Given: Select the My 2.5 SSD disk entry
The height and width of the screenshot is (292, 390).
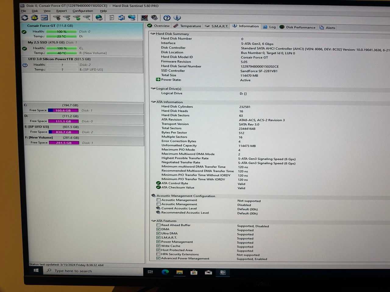Looking at the screenshot, I should point(82,48).
